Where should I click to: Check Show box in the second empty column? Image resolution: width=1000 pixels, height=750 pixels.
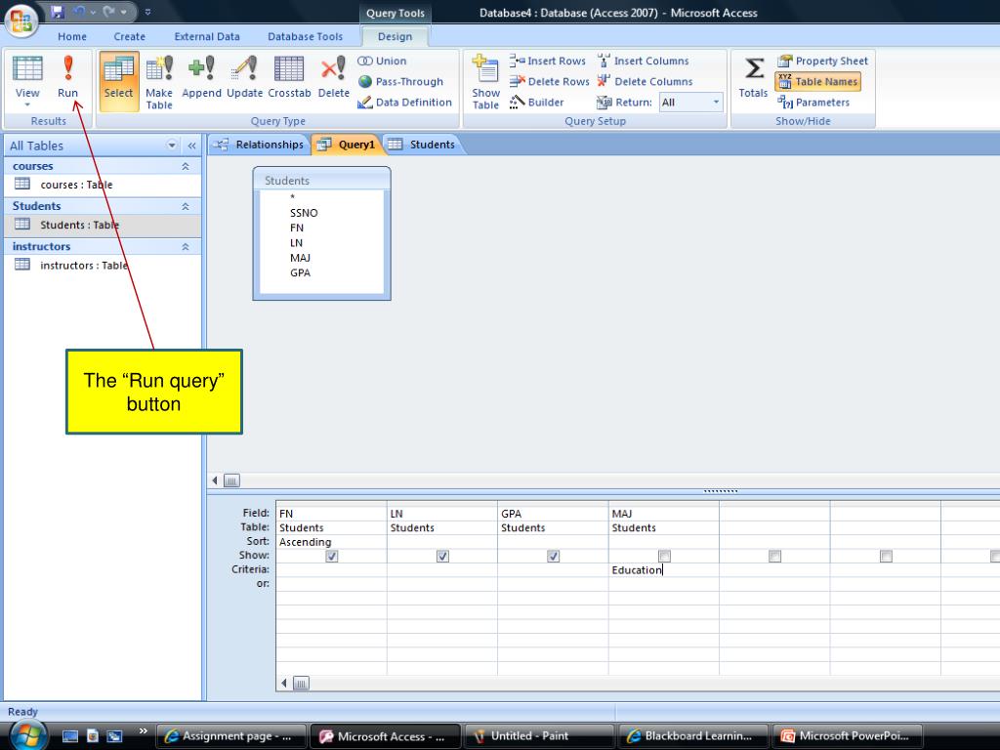click(886, 556)
